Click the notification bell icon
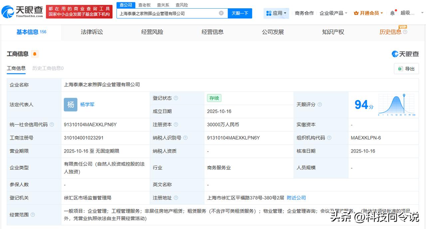This screenshot has width=426, height=229. click(392, 13)
